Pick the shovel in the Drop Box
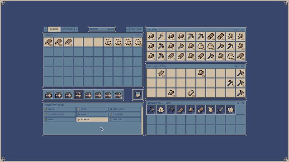Image resolution: width=289 pixels, height=162 pixels. tap(161, 36)
